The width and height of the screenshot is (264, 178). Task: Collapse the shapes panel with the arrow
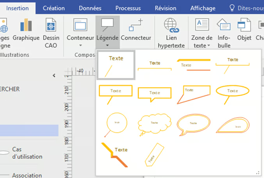coord(54,76)
